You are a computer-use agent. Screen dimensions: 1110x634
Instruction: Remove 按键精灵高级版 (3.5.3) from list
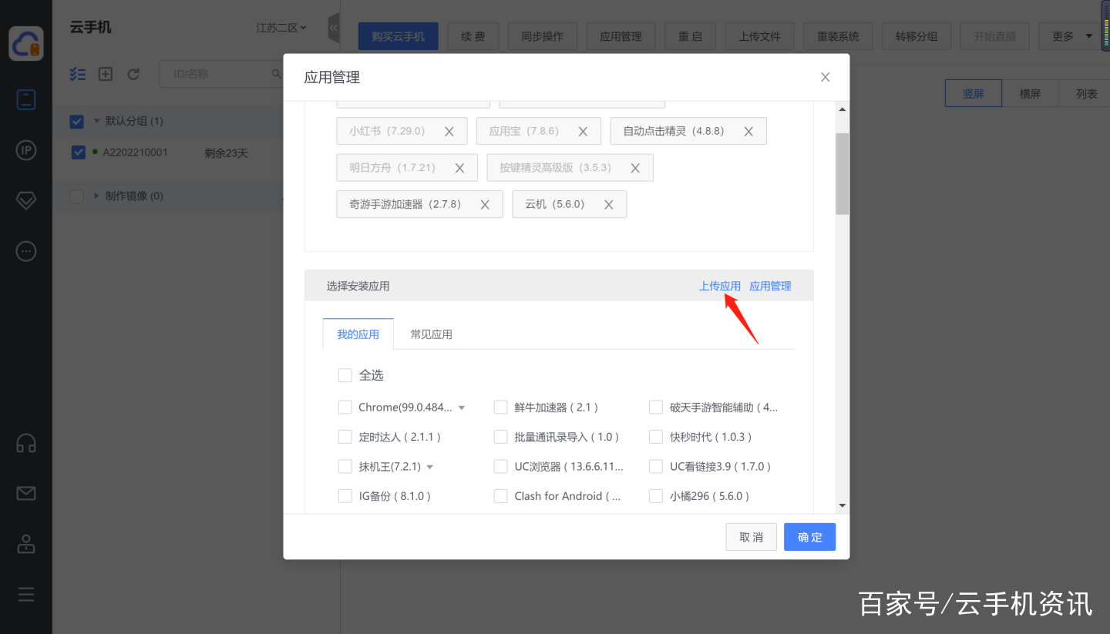(x=636, y=168)
